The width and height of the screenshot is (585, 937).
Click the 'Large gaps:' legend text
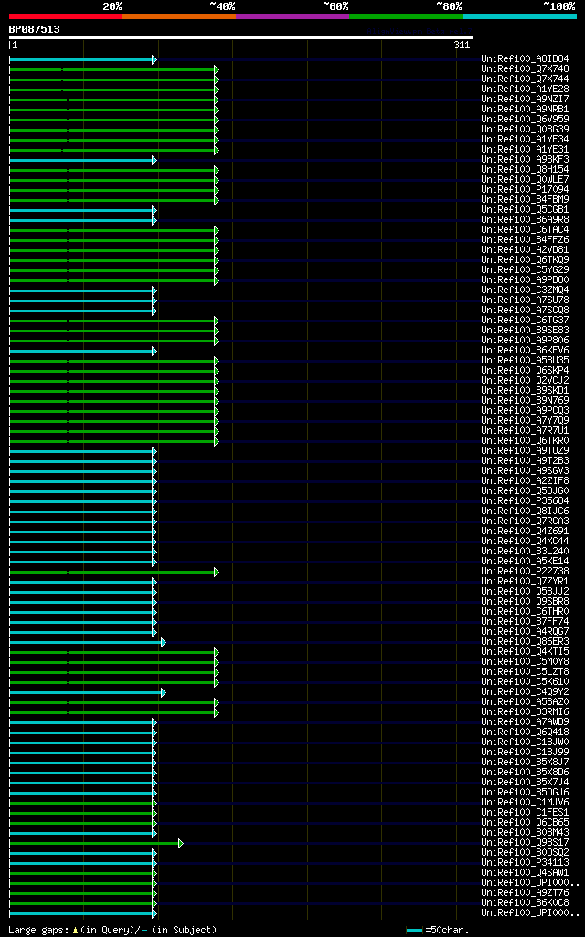click(x=39, y=931)
